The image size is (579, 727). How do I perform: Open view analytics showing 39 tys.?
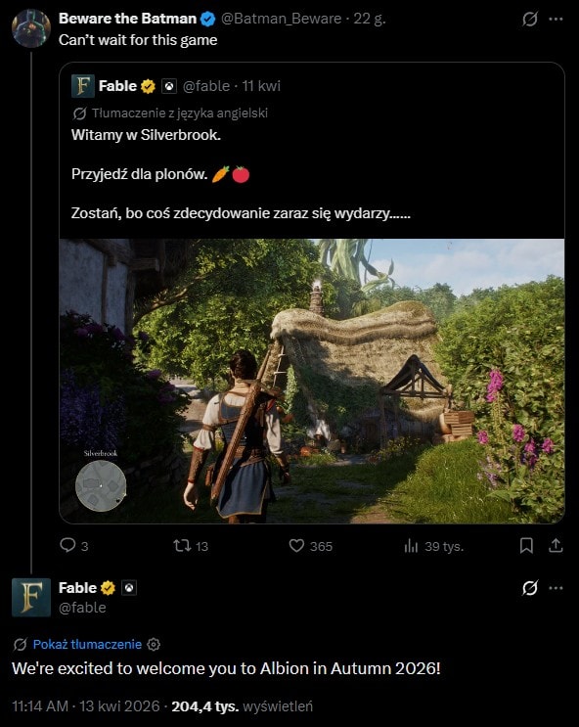pos(411,546)
